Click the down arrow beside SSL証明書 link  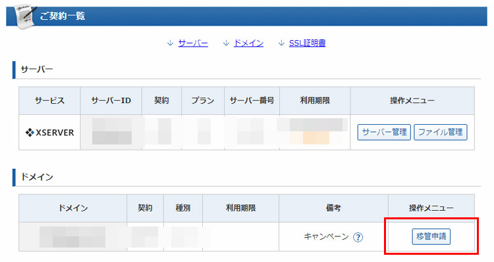(x=281, y=43)
